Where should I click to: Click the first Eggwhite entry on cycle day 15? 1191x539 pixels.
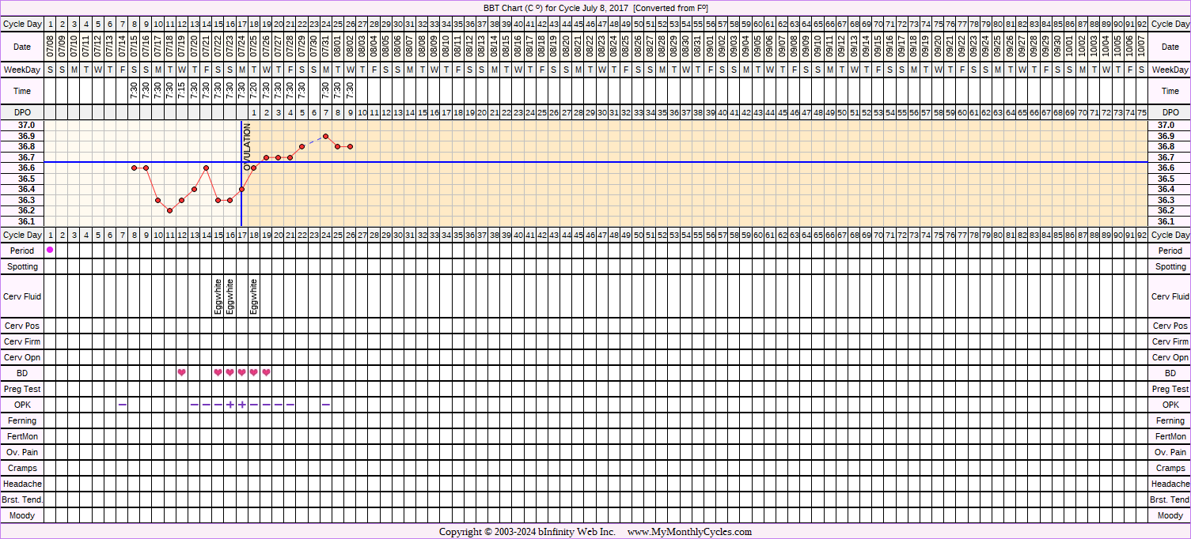click(x=218, y=296)
